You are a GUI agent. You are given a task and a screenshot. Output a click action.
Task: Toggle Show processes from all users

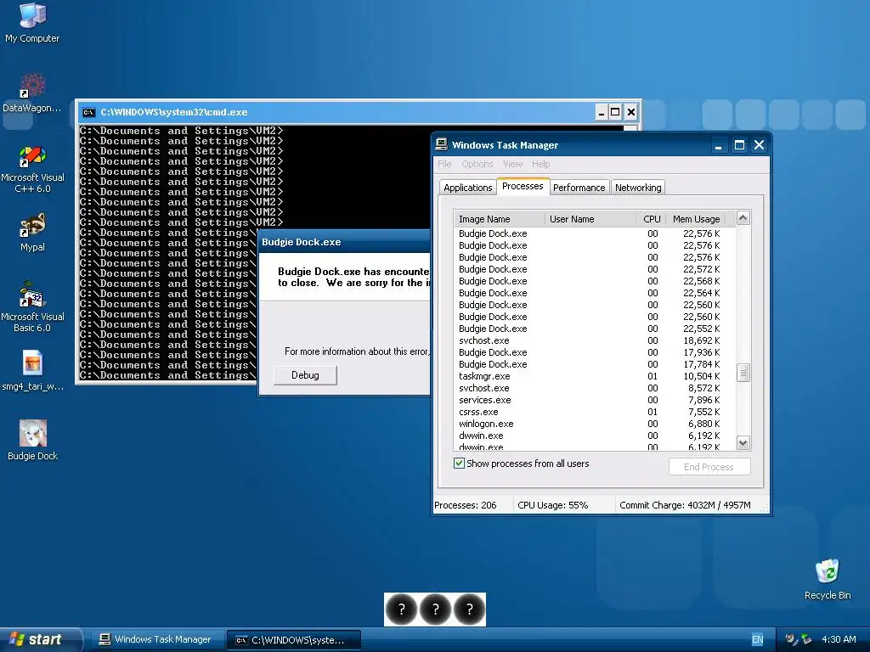tap(459, 464)
